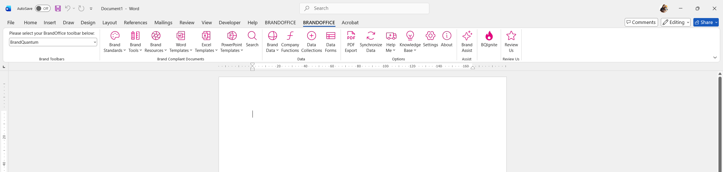Click the Word application logo
The image size is (723, 172).
click(x=8, y=8)
